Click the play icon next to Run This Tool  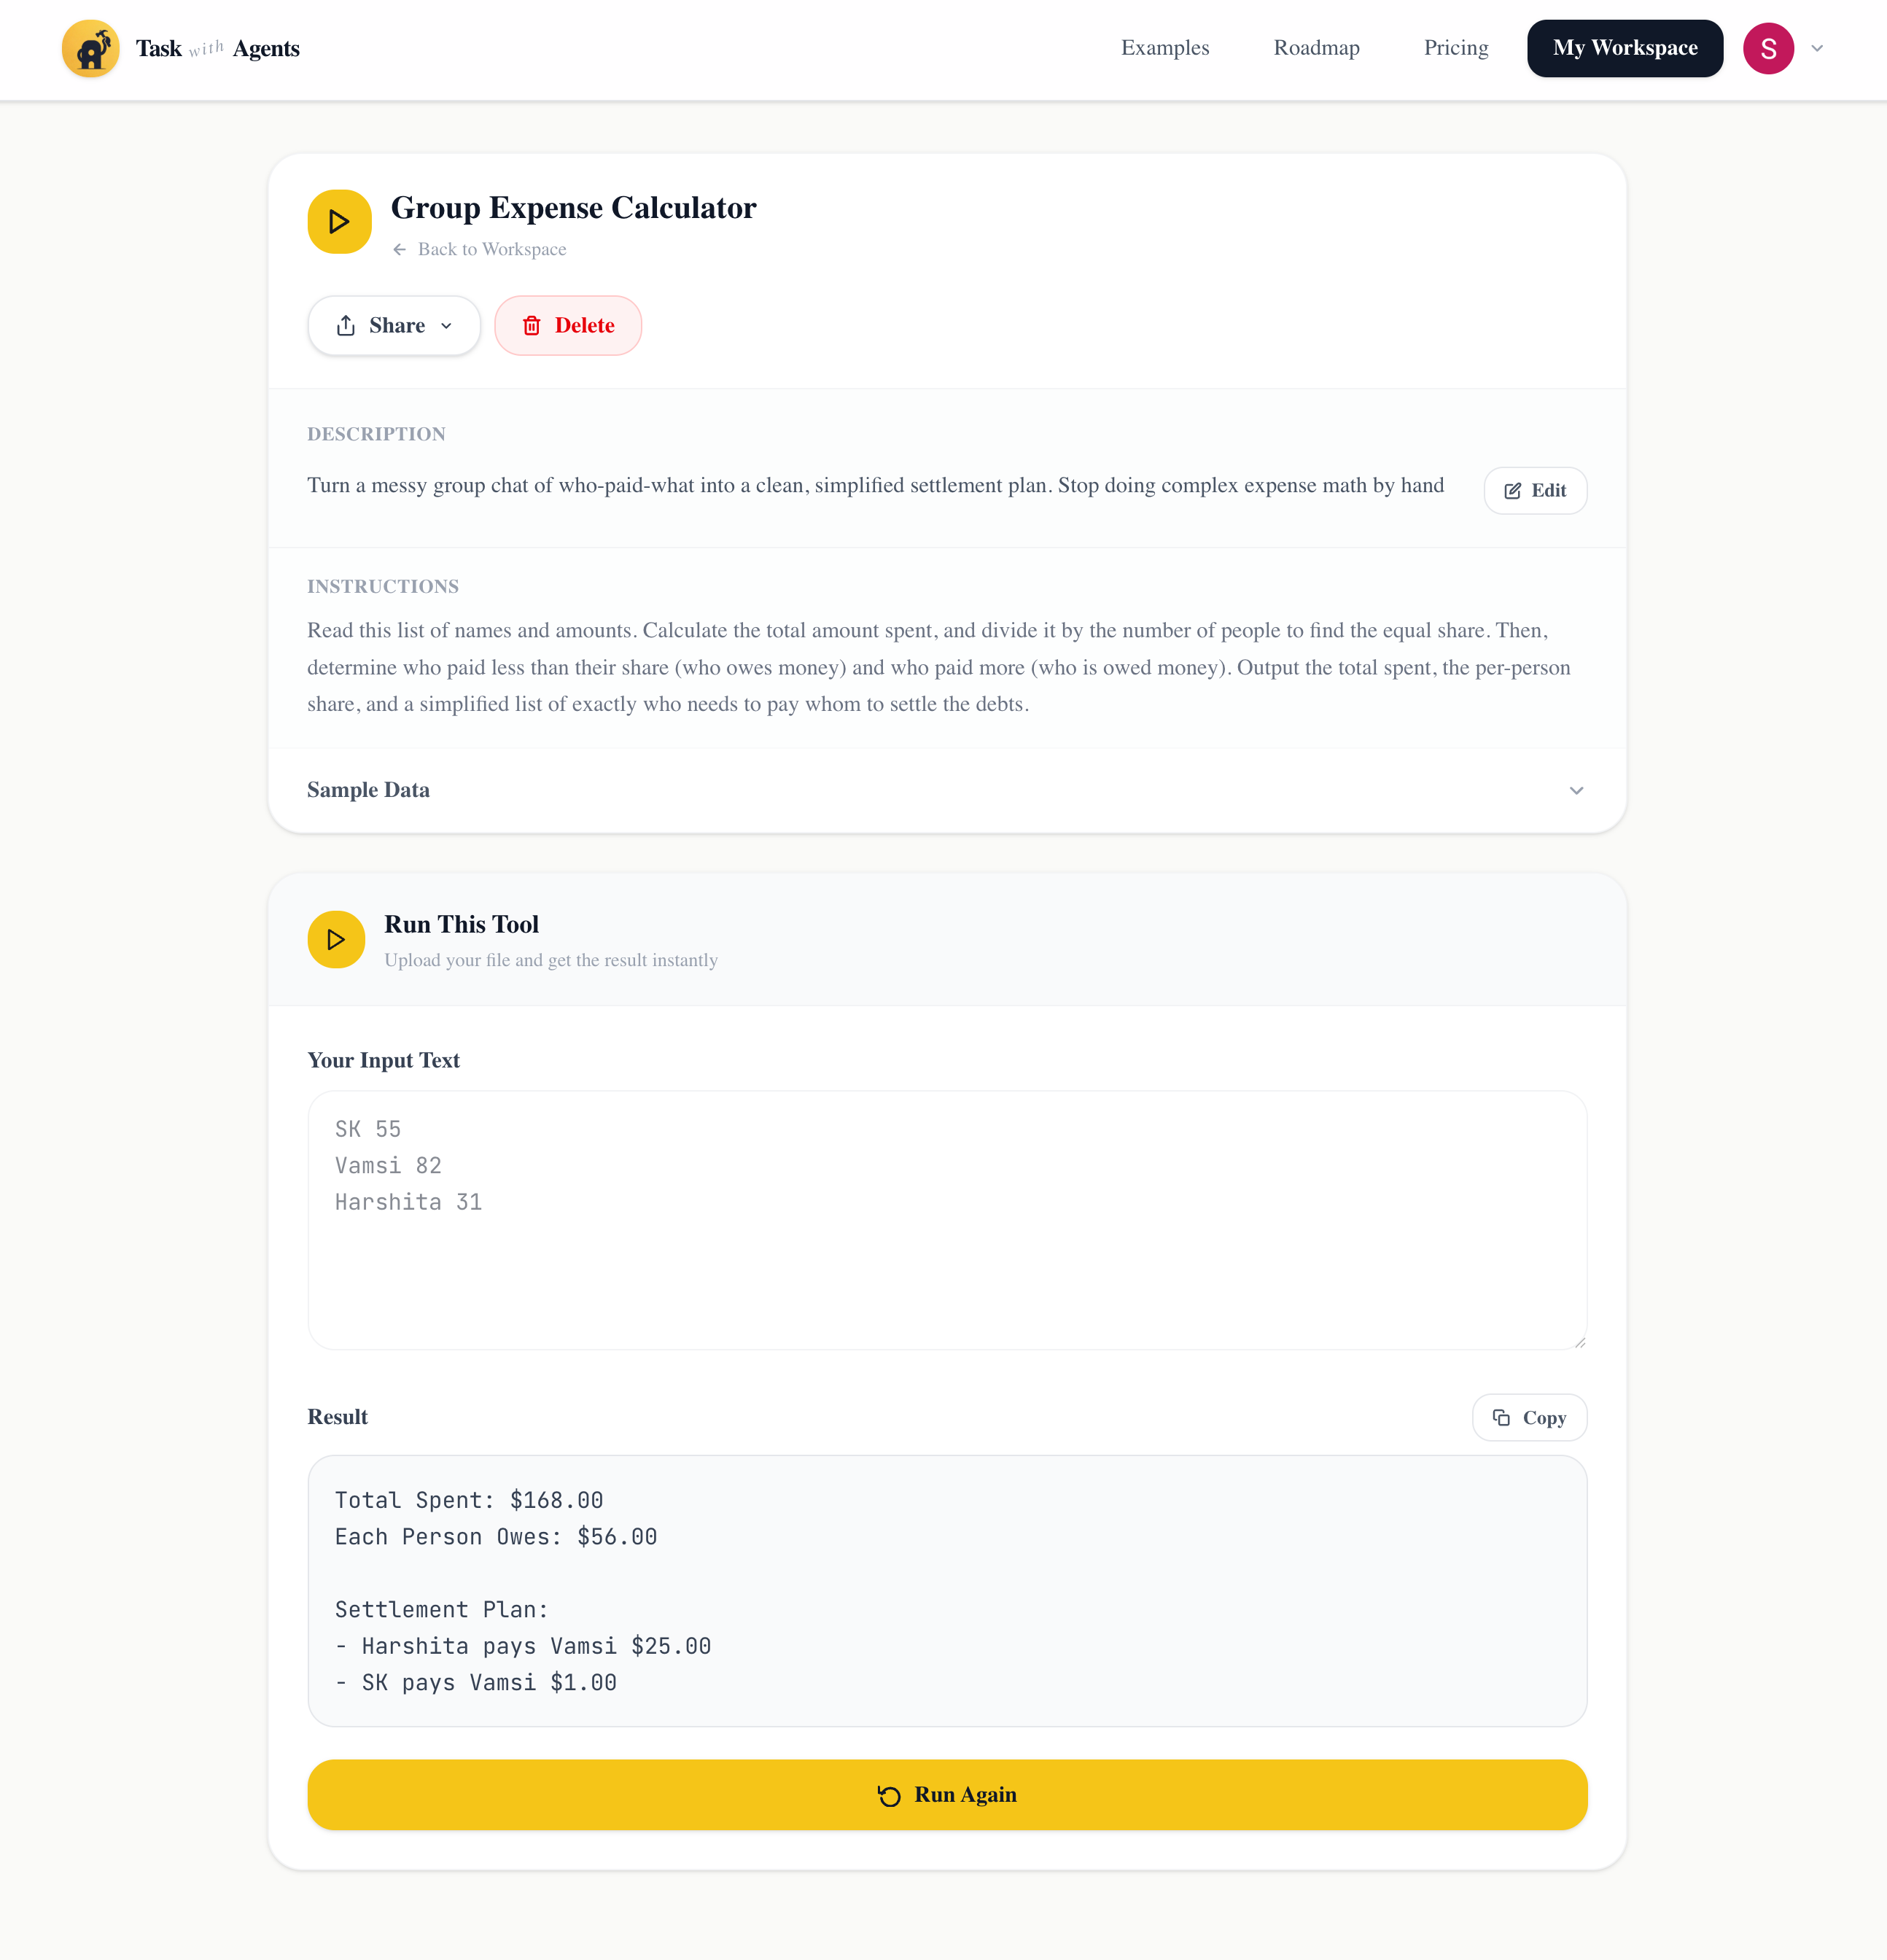click(336, 939)
